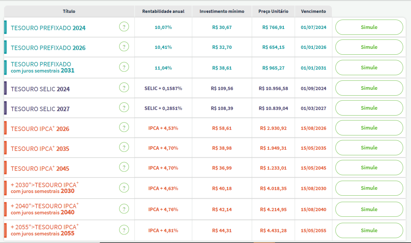This screenshot has width=411, height=243.
Task: Open the Tesouro Selic 2024 title link
Action: tap(40, 89)
